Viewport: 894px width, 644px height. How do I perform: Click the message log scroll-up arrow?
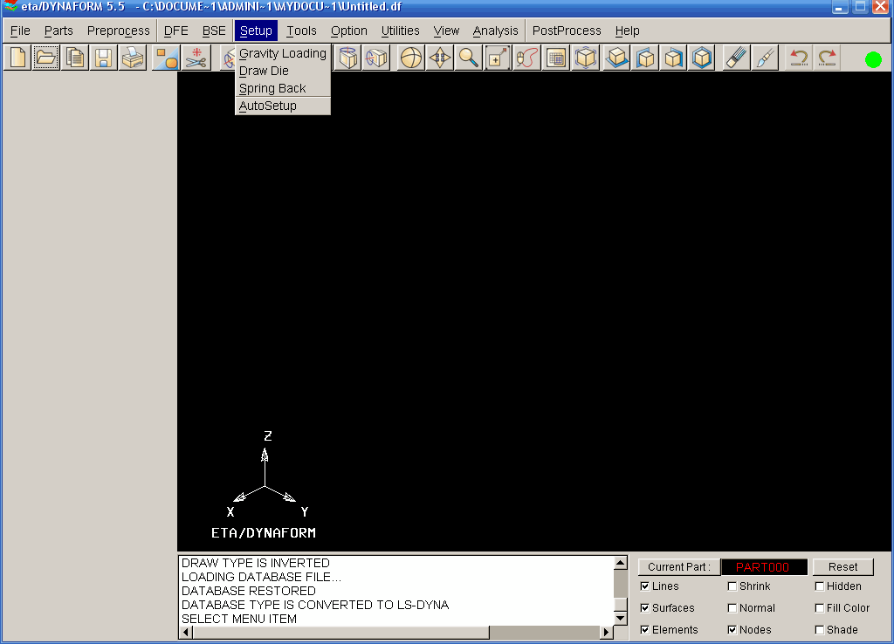point(621,563)
